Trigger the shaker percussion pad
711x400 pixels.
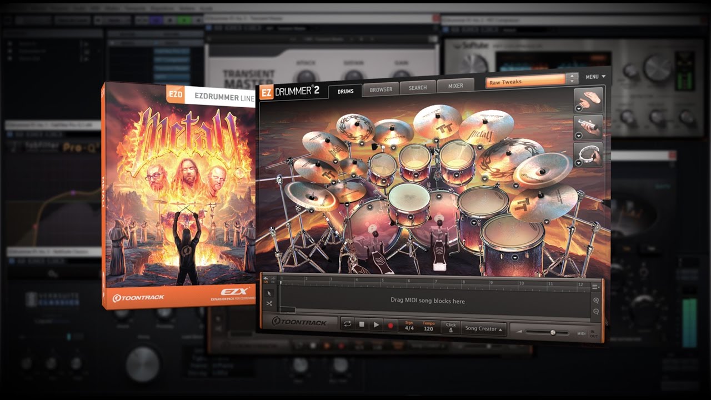tap(589, 127)
